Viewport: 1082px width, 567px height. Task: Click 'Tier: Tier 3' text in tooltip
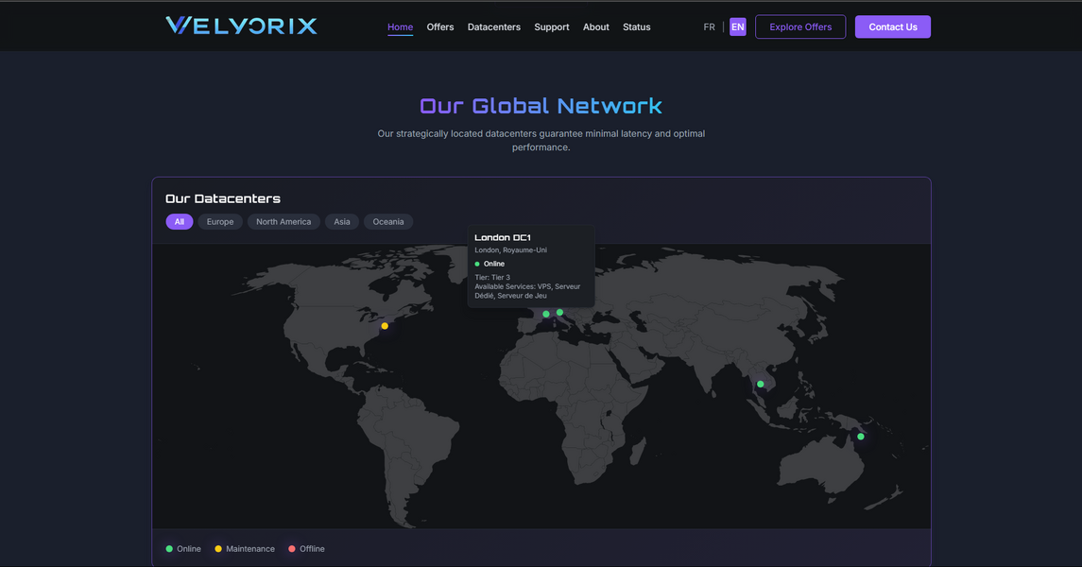(492, 277)
